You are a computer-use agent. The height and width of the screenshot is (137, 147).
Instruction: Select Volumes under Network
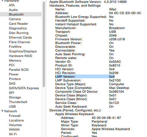(15, 125)
